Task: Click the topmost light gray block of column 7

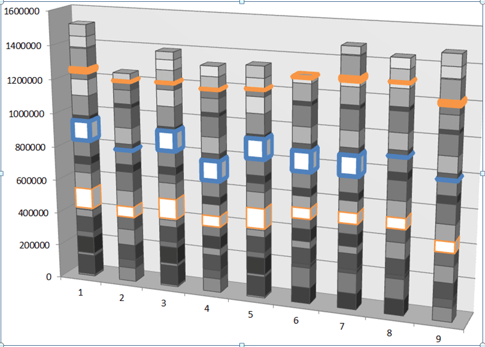Action: 351,50
